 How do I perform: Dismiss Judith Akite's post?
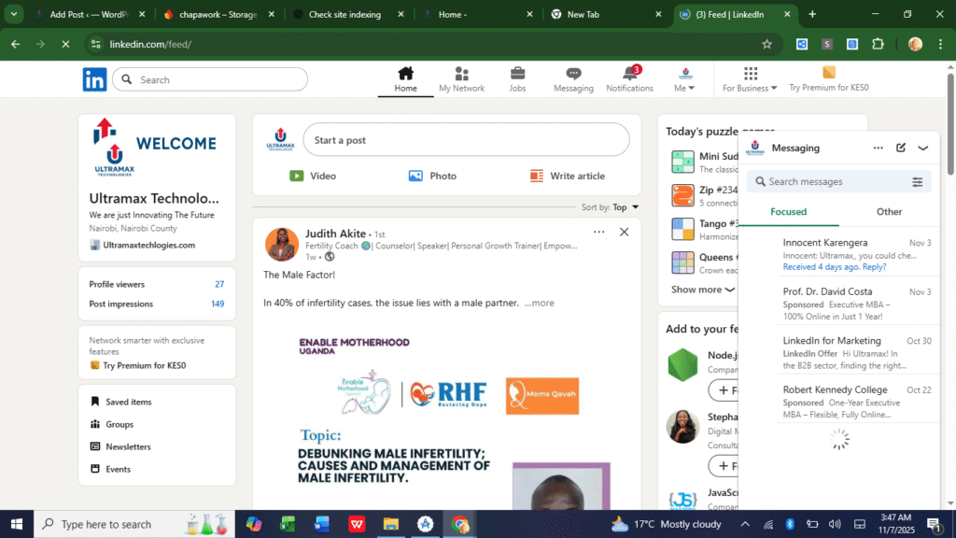pos(625,232)
